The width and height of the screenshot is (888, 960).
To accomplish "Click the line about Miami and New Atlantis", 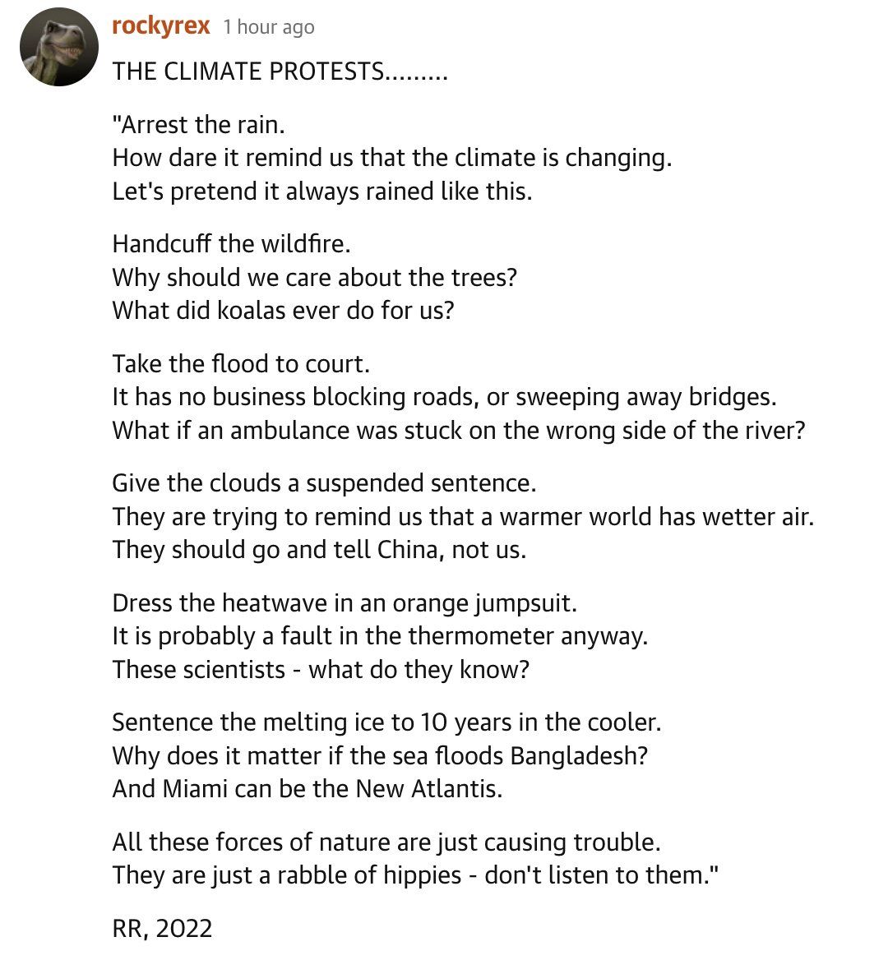I will [307, 789].
